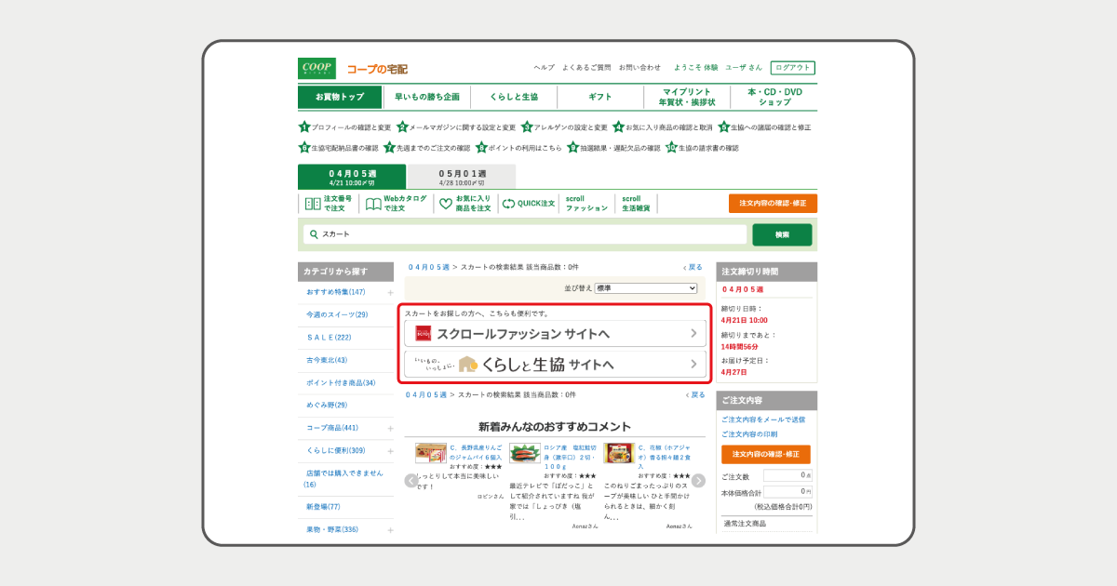Viewport: 1117px width, 586px height.
Task: Show next comments with right carousel arrow
Action: coord(698,481)
